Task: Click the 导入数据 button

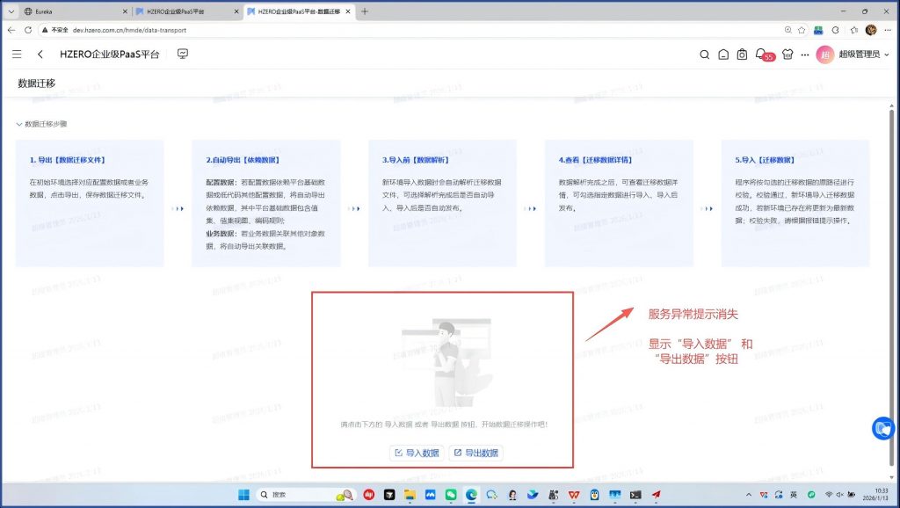Action: (417, 453)
